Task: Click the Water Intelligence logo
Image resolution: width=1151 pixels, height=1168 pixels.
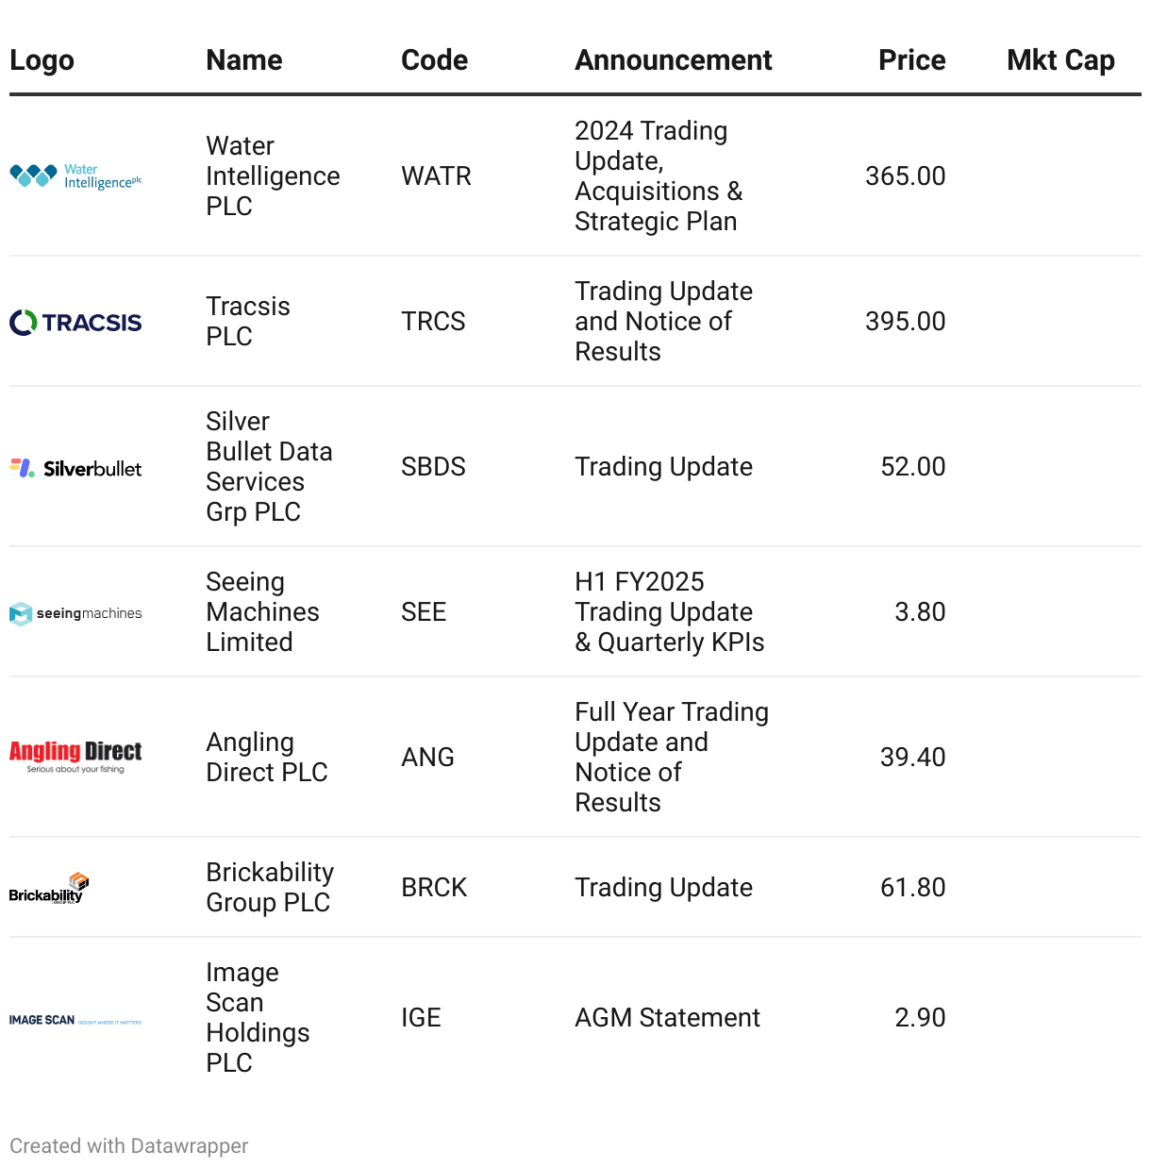Action: (75, 176)
